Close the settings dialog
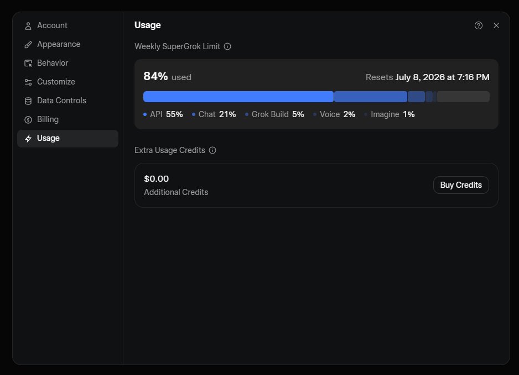This screenshot has height=375, width=519. pos(496,25)
